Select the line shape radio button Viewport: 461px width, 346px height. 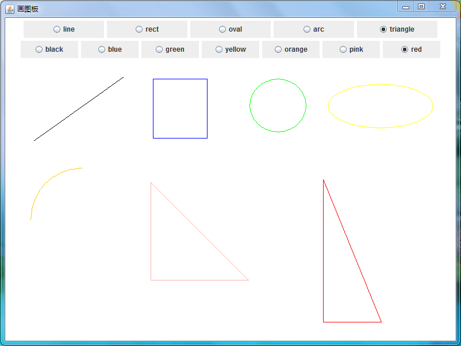(x=57, y=29)
